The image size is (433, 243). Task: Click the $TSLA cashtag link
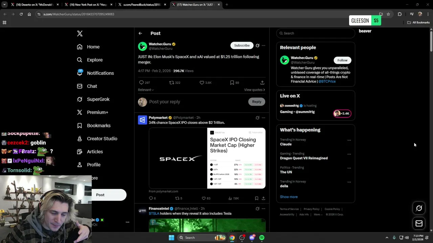(x=154, y=214)
